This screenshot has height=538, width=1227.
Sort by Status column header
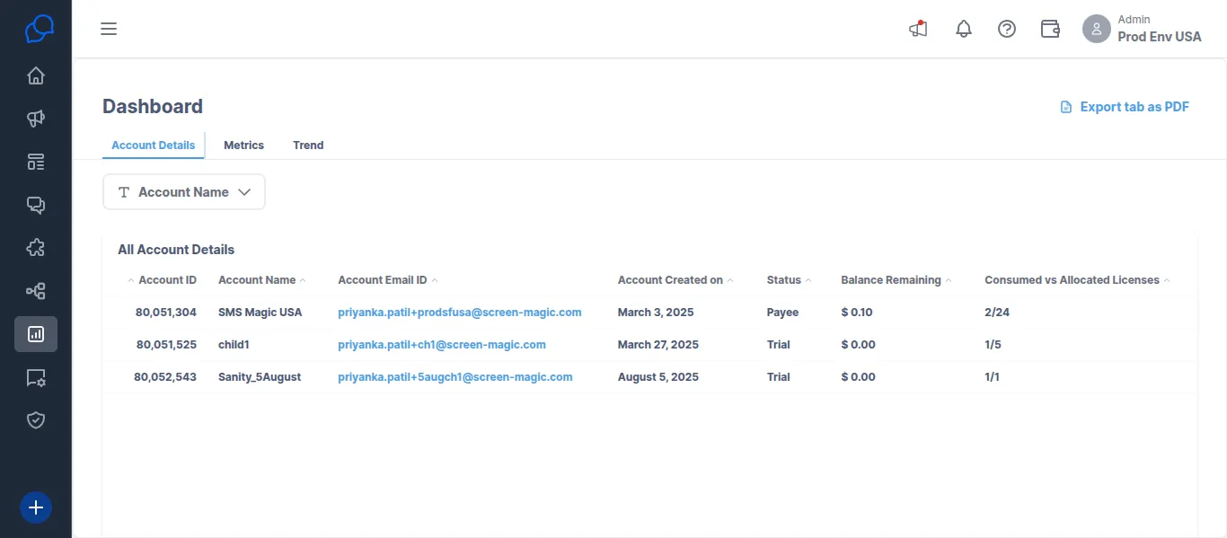pos(789,280)
